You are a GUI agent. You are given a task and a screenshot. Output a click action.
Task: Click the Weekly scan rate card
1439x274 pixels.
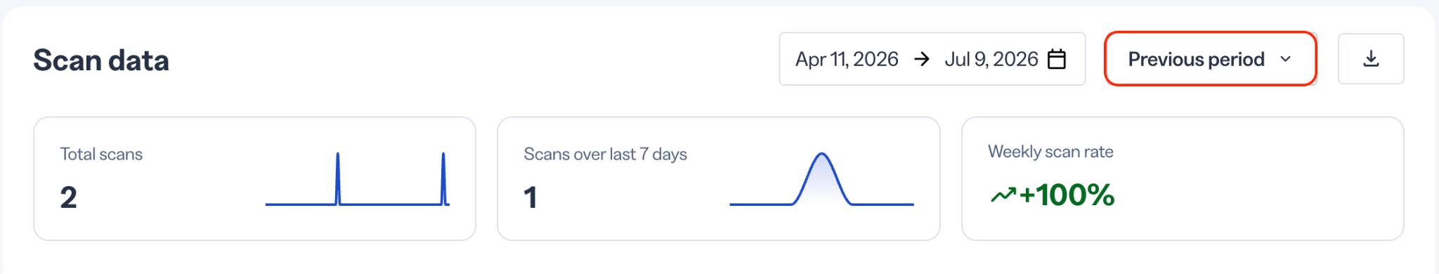(x=1183, y=178)
